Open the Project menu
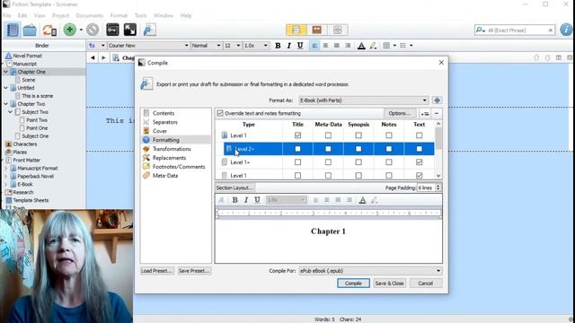Screen dimensions: 575x323 60,15
